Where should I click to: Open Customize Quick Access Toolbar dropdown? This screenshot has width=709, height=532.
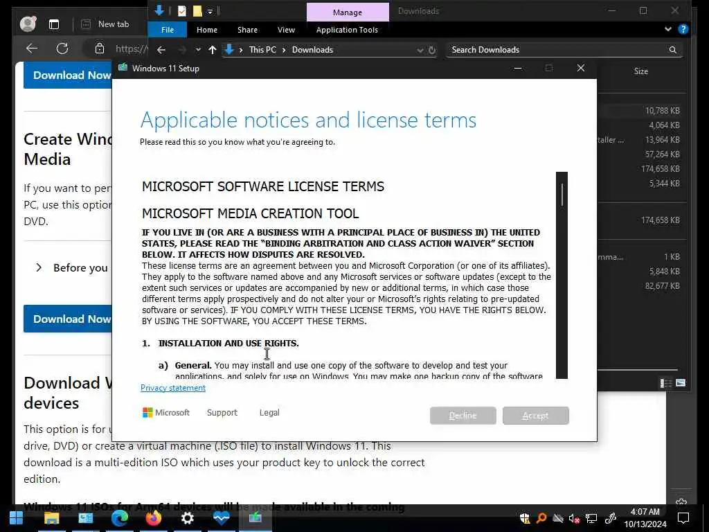(x=210, y=11)
